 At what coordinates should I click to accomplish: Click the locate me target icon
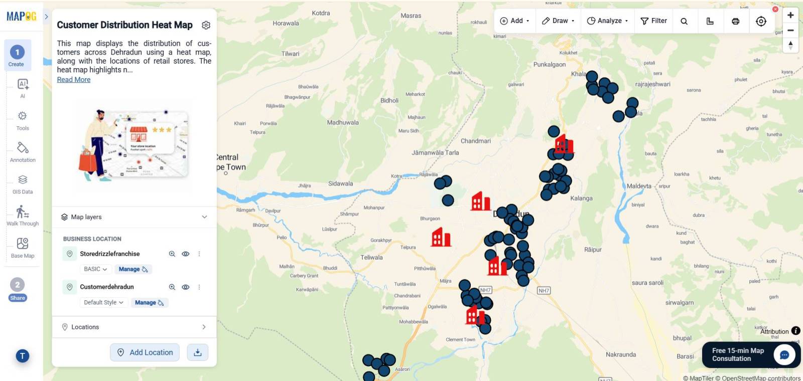coord(761,21)
